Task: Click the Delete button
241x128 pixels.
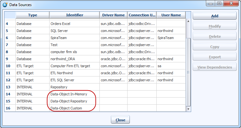Action: coord(214,36)
